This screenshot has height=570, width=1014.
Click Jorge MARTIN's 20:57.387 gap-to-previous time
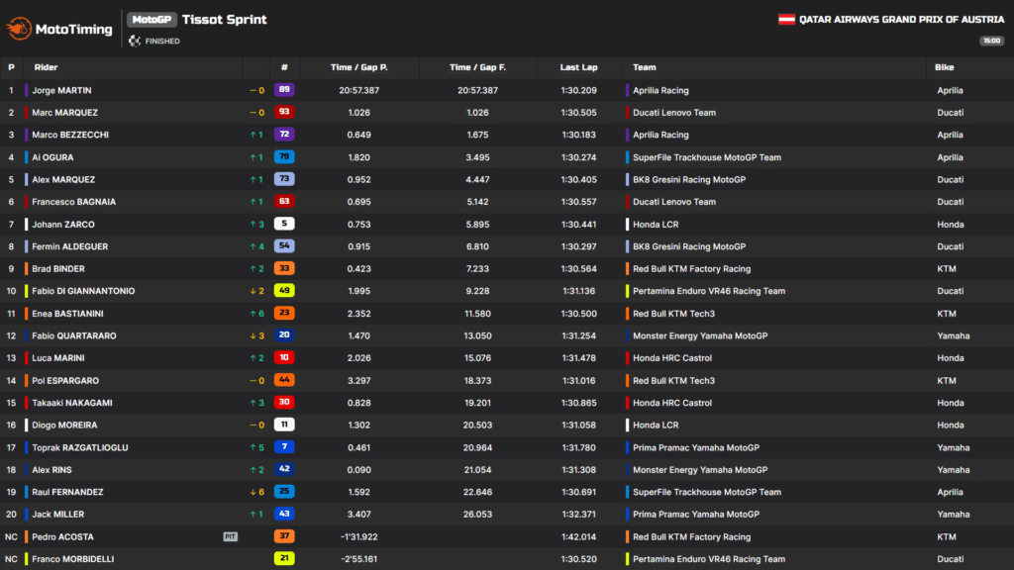(x=358, y=90)
